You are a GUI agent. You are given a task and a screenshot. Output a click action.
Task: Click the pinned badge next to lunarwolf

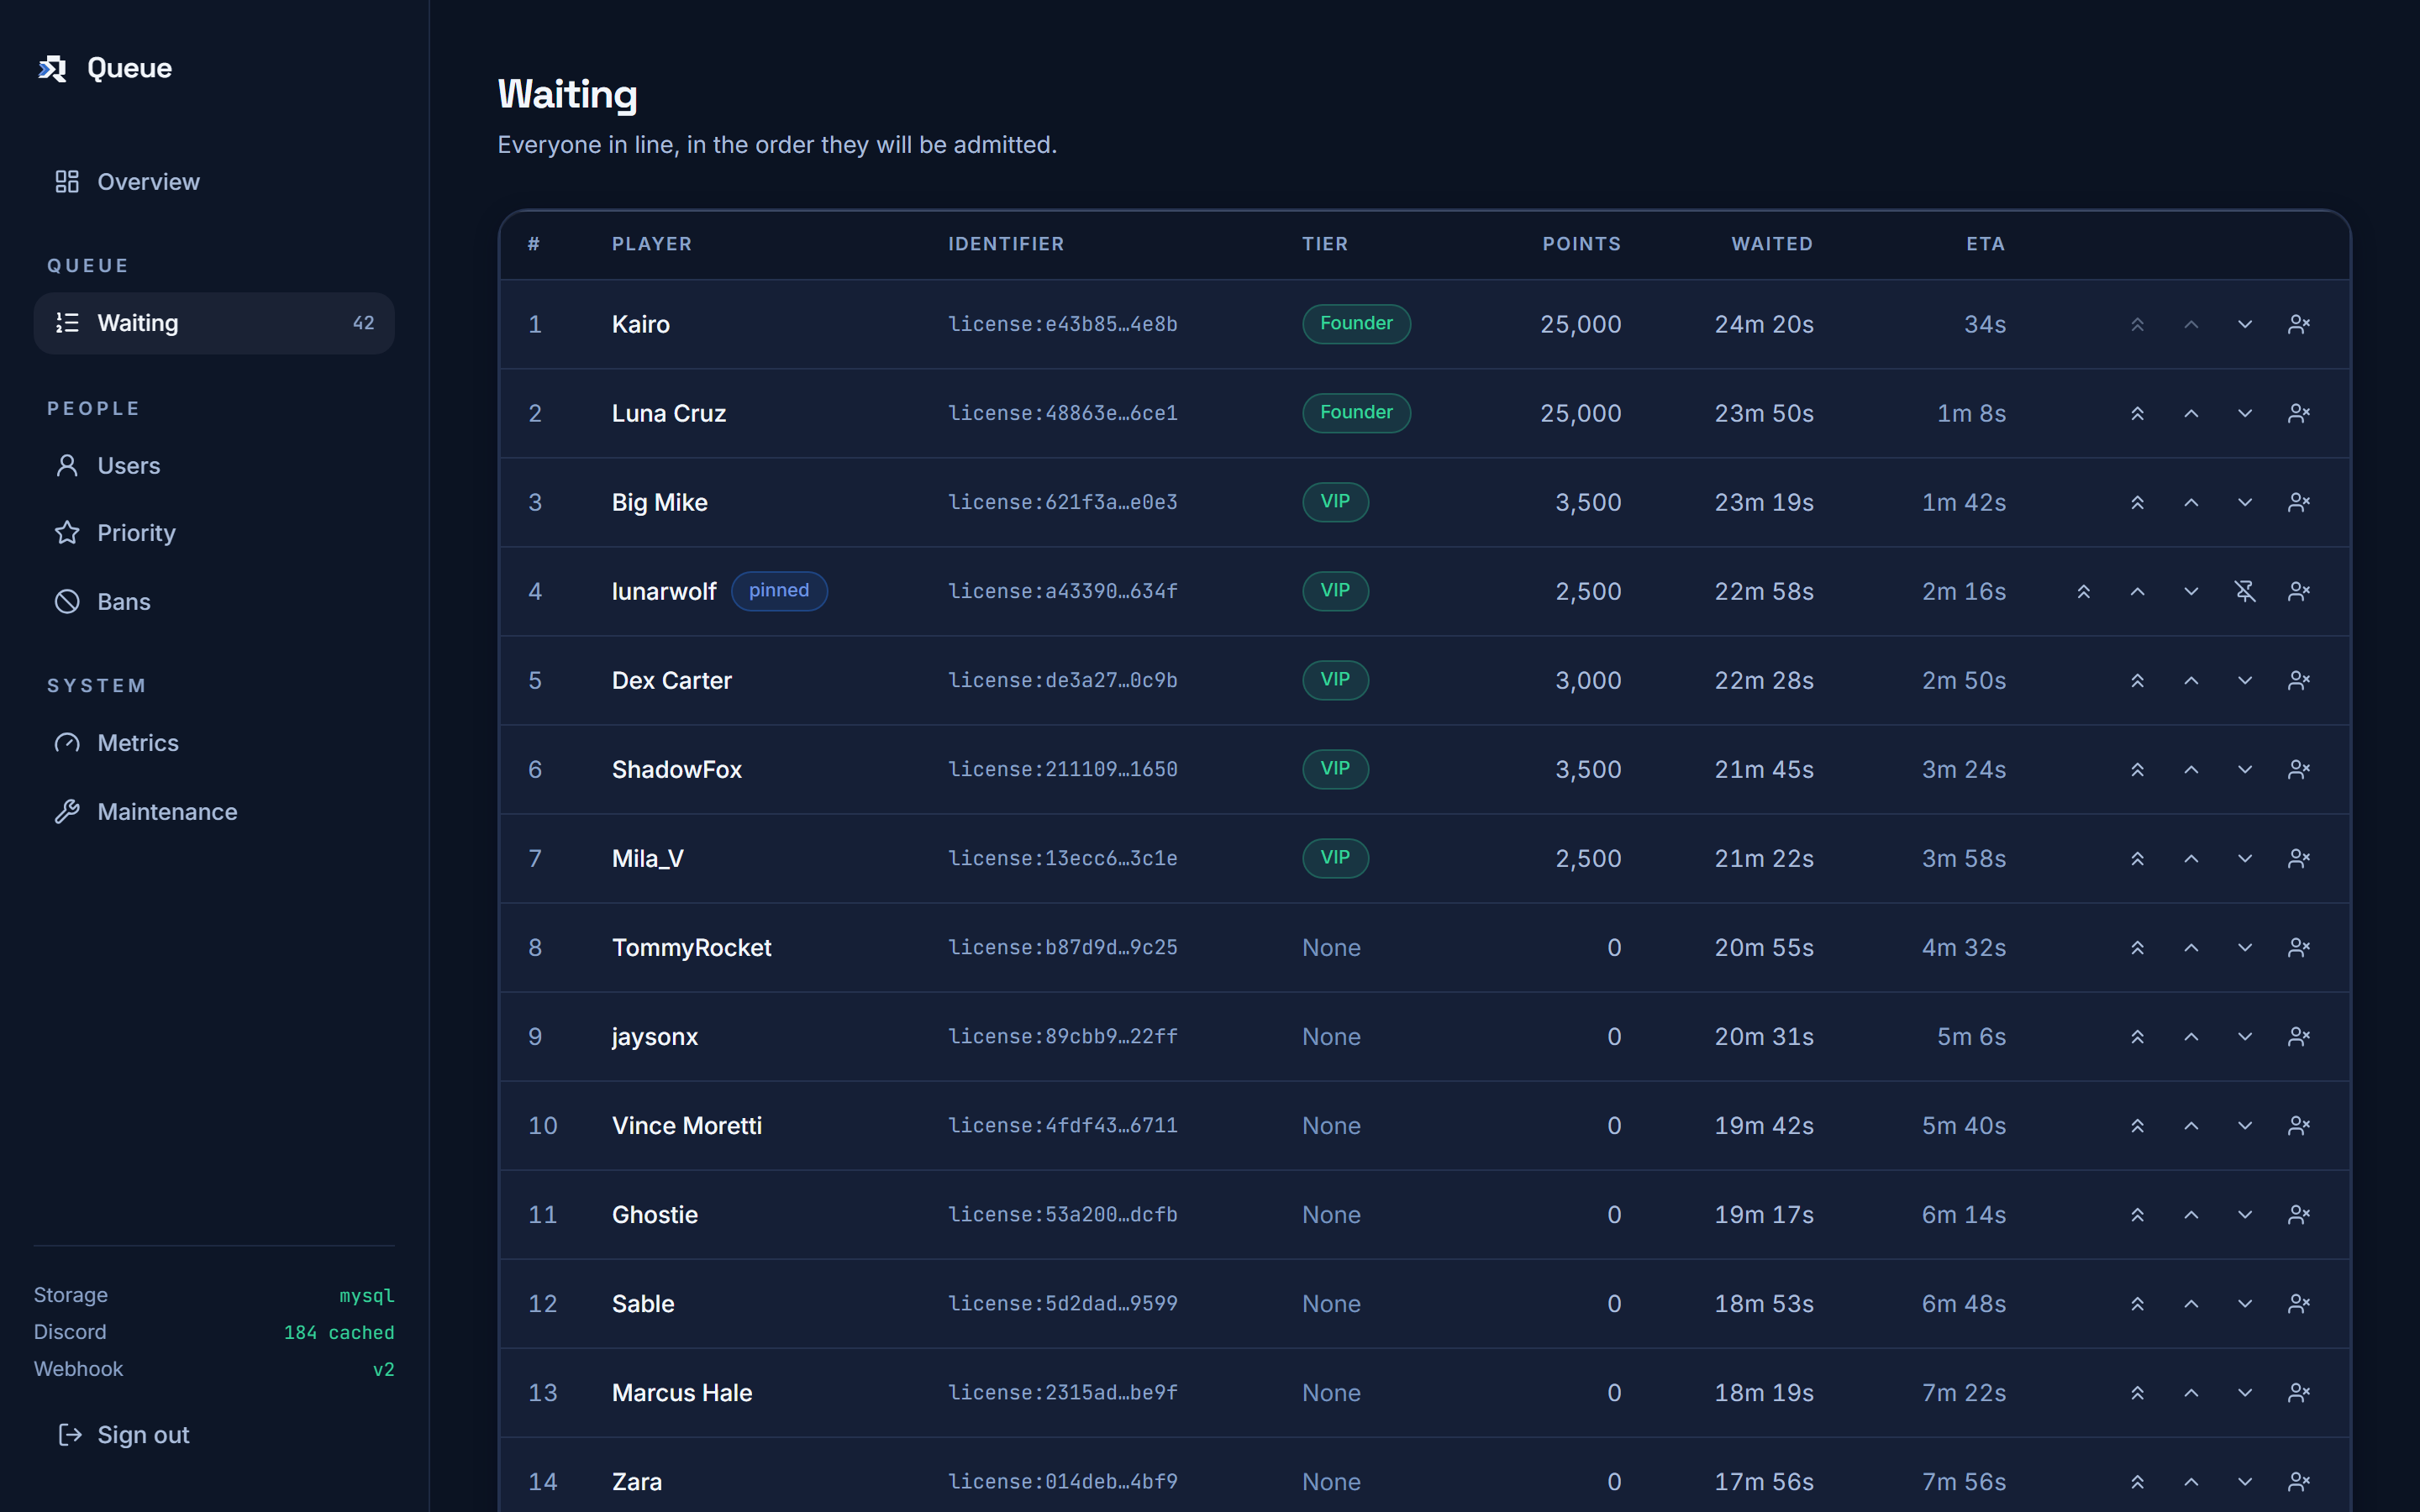coord(779,590)
